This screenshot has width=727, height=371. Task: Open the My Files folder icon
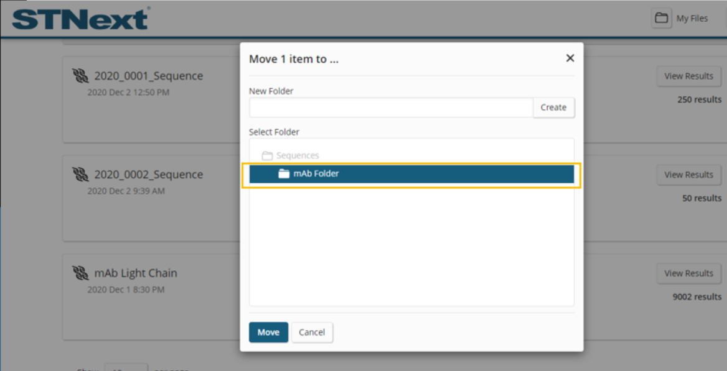tap(661, 18)
